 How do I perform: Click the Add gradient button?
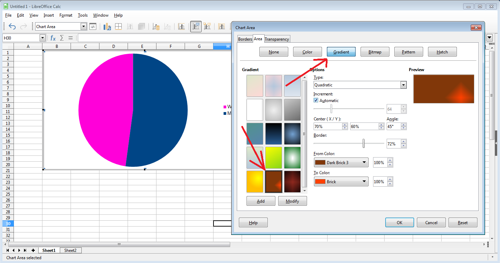[261, 201]
